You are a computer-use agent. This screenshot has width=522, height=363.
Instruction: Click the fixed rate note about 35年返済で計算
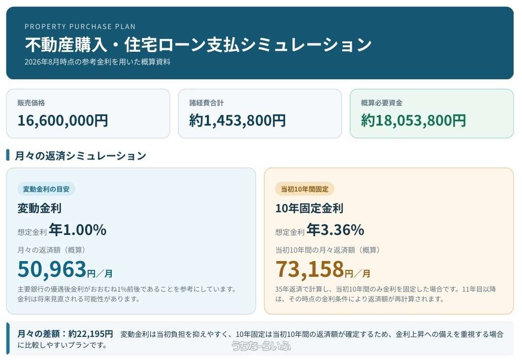[x=386, y=294]
